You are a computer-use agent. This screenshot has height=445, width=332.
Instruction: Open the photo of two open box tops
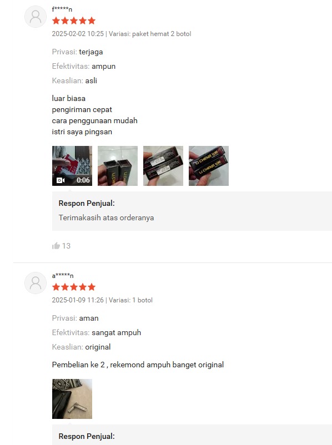click(118, 166)
